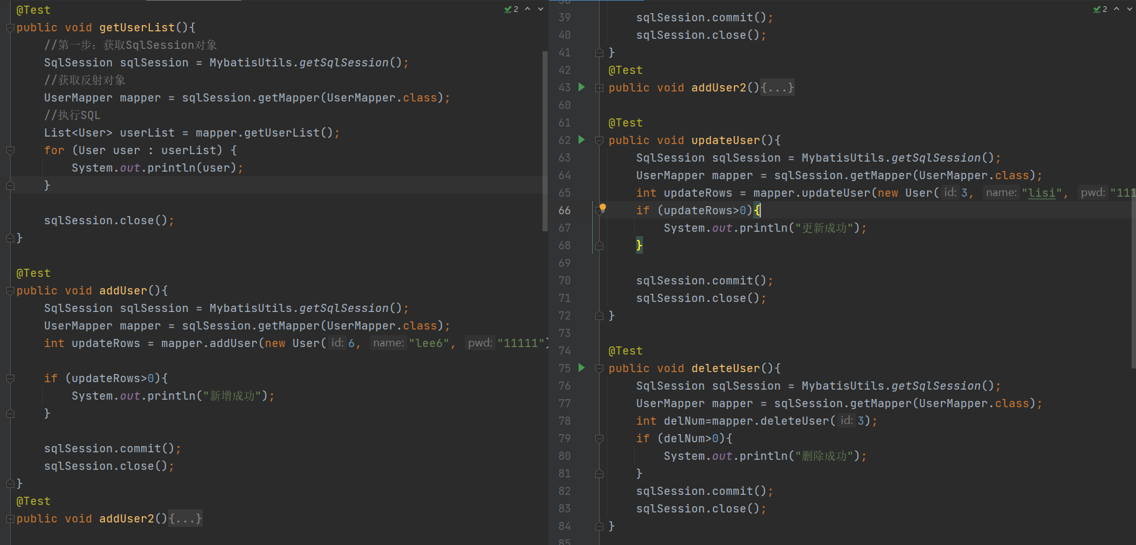Click sqlSession.close() on line 83
1136x545 pixels.
pyautogui.click(x=701, y=509)
